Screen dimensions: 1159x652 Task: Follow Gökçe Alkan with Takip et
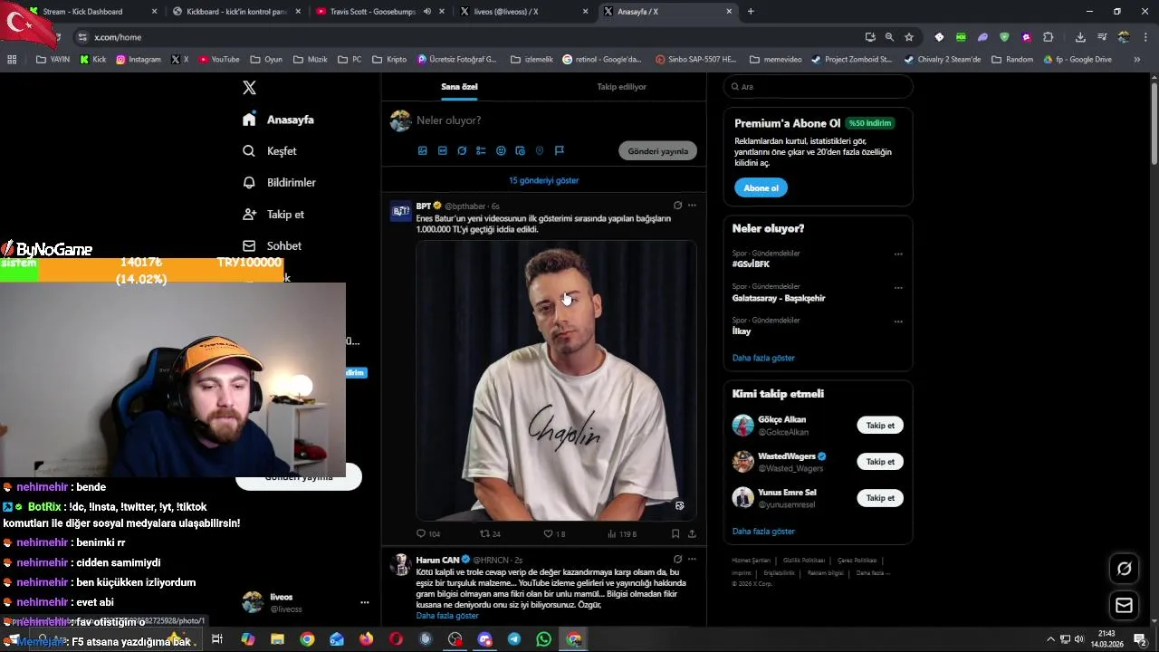880,426
